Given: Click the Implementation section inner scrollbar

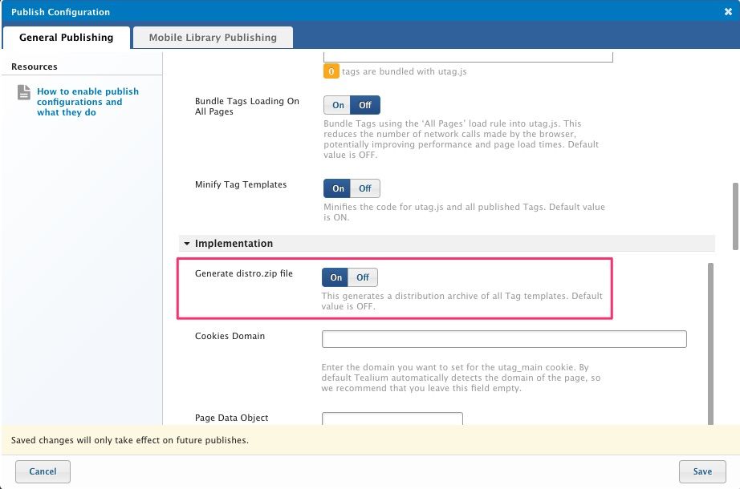Looking at the screenshot, I should (x=710, y=345).
